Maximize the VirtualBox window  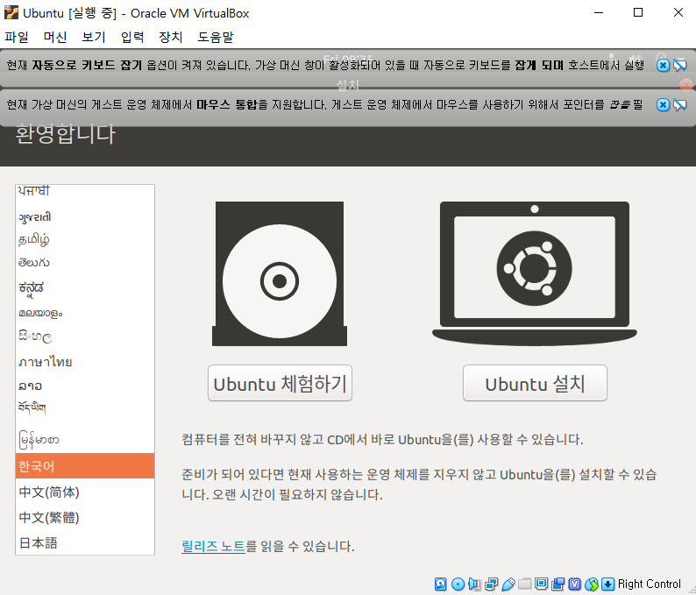(x=638, y=12)
